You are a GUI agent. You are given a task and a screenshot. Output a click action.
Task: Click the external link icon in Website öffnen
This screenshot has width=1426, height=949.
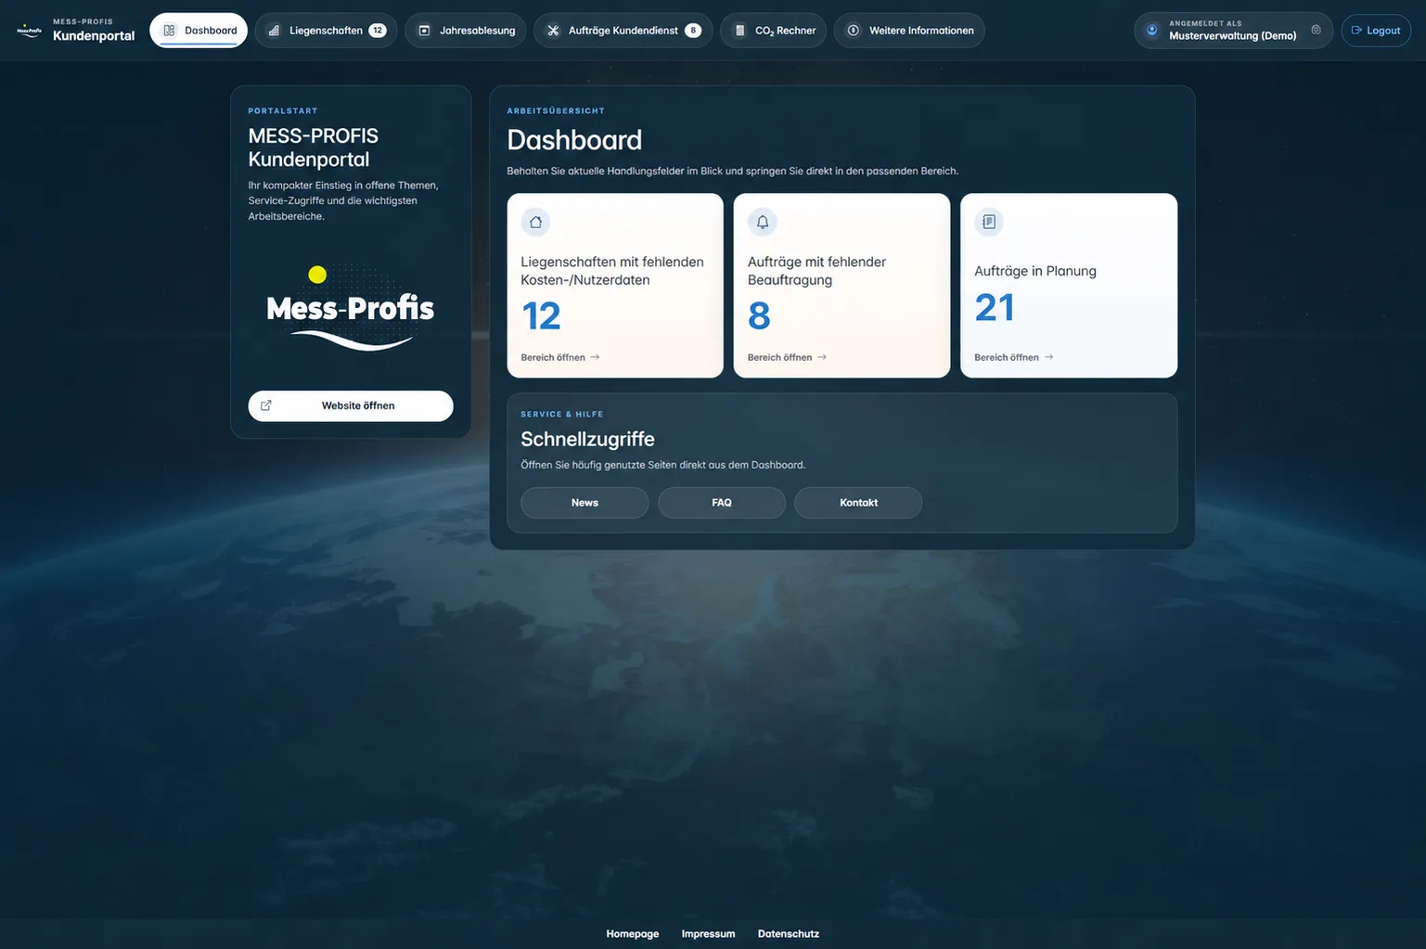tap(266, 405)
